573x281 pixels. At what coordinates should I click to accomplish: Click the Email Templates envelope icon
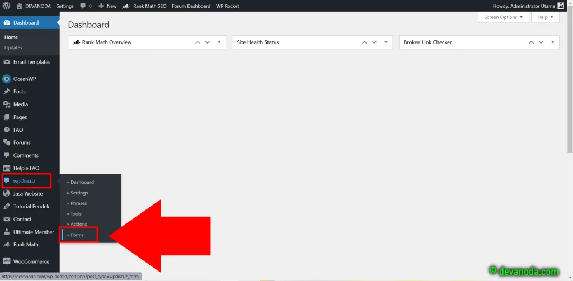(x=7, y=62)
